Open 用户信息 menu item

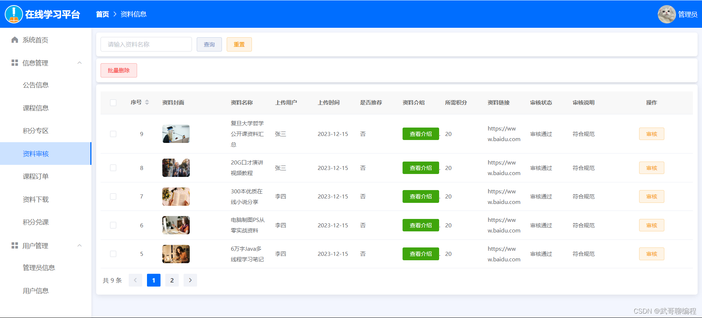tap(46, 291)
